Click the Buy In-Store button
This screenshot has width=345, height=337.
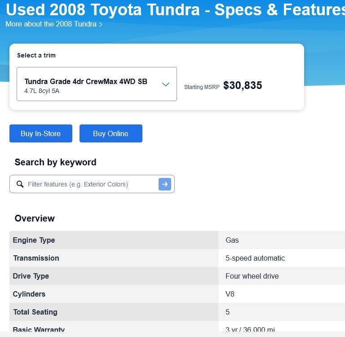click(41, 133)
